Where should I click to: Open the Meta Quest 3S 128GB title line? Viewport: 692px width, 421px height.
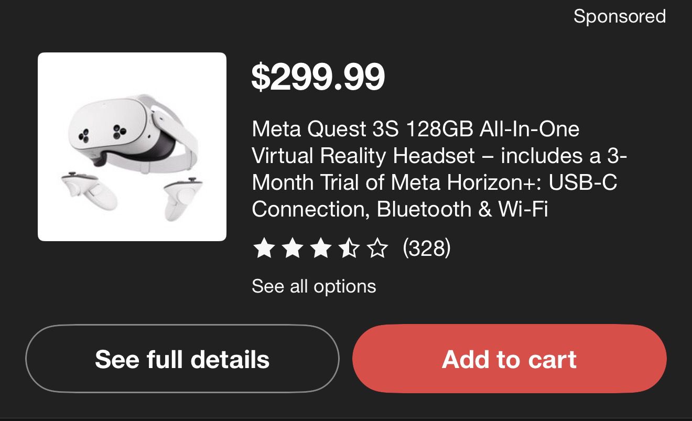point(415,128)
